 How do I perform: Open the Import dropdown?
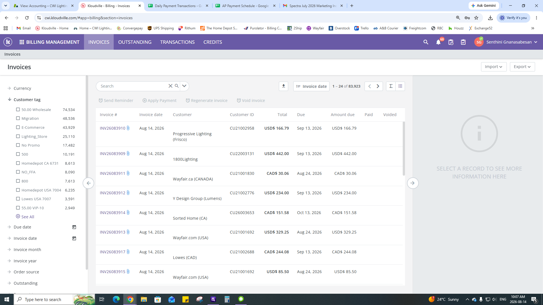tap(494, 67)
